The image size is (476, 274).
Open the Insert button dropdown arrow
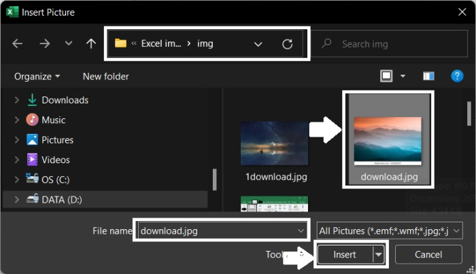click(x=378, y=254)
